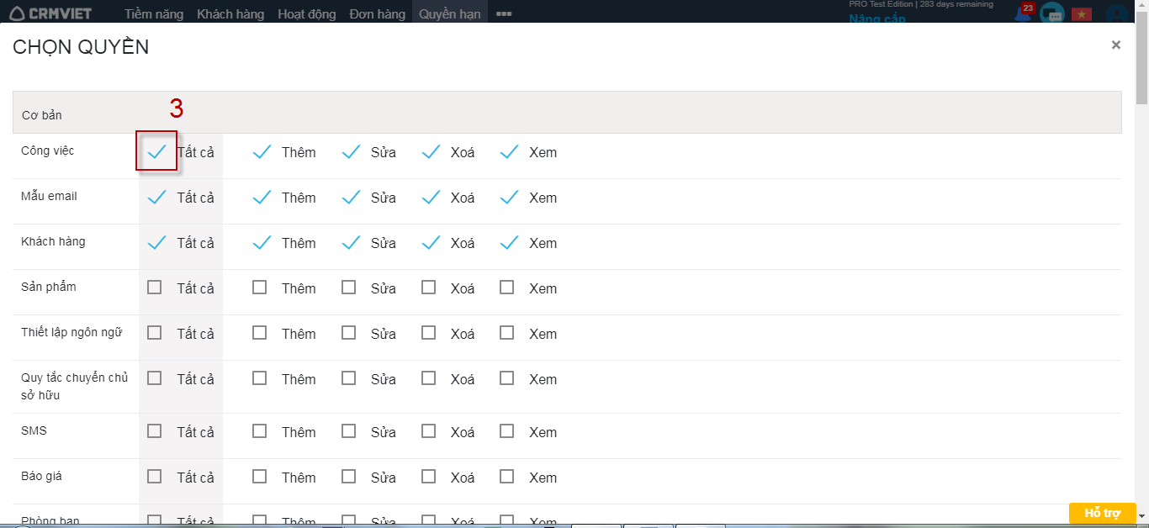This screenshot has width=1149, height=528.
Task: Open the Khách hàng menu
Action: pos(230,14)
